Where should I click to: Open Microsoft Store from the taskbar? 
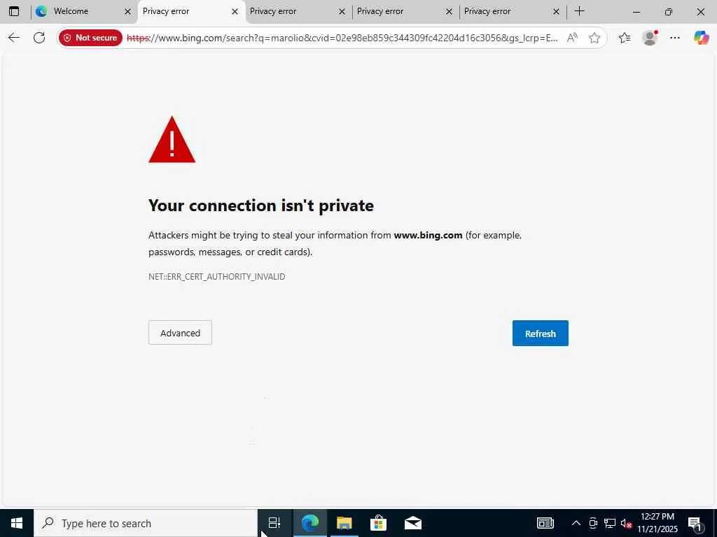click(x=379, y=523)
